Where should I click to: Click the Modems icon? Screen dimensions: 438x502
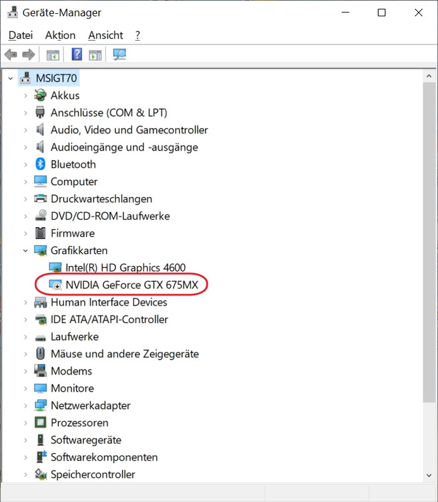pos(40,371)
